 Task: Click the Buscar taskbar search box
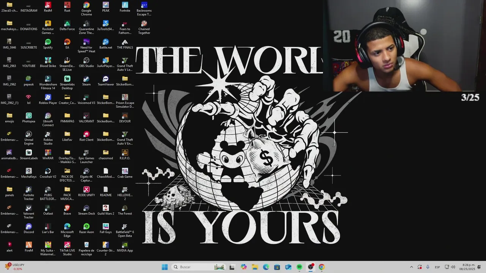click(x=199, y=267)
